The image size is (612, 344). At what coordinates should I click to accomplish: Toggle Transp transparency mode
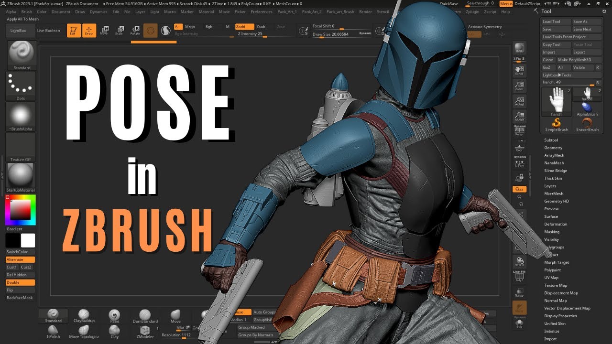pyautogui.click(x=520, y=292)
